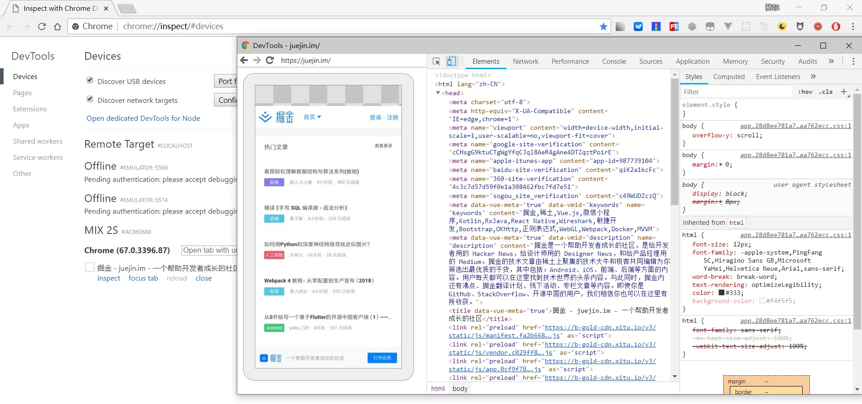Click the red stop-hand AdBlock icon
The width and height of the screenshot is (862, 404).
[x=836, y=26]
